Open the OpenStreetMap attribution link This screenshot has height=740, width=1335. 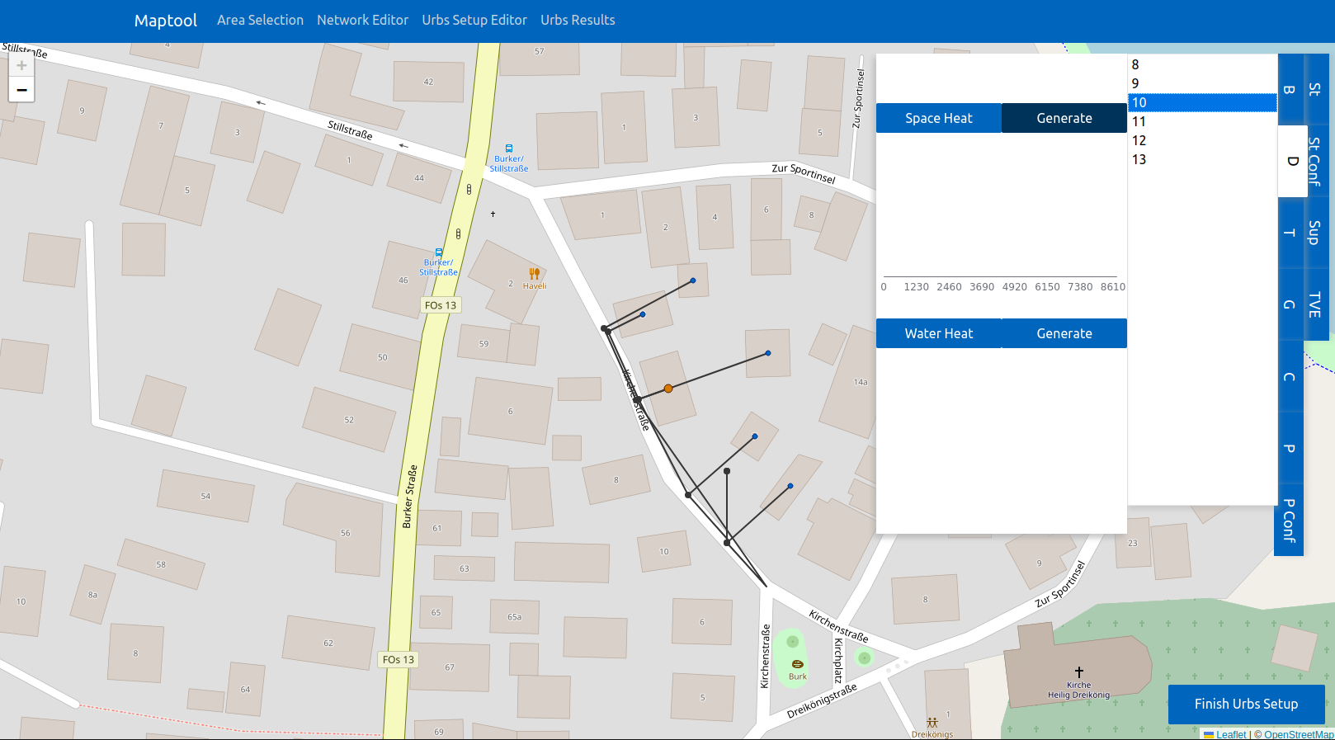click(x=1299, y=734)
